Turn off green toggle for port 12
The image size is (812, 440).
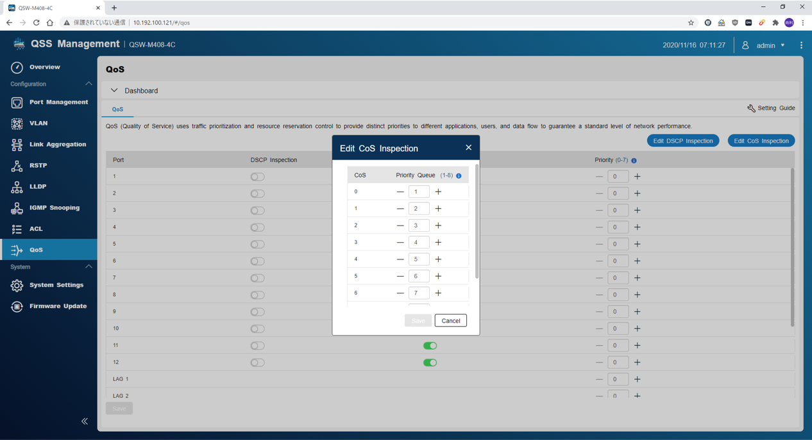tap(430, 363)
